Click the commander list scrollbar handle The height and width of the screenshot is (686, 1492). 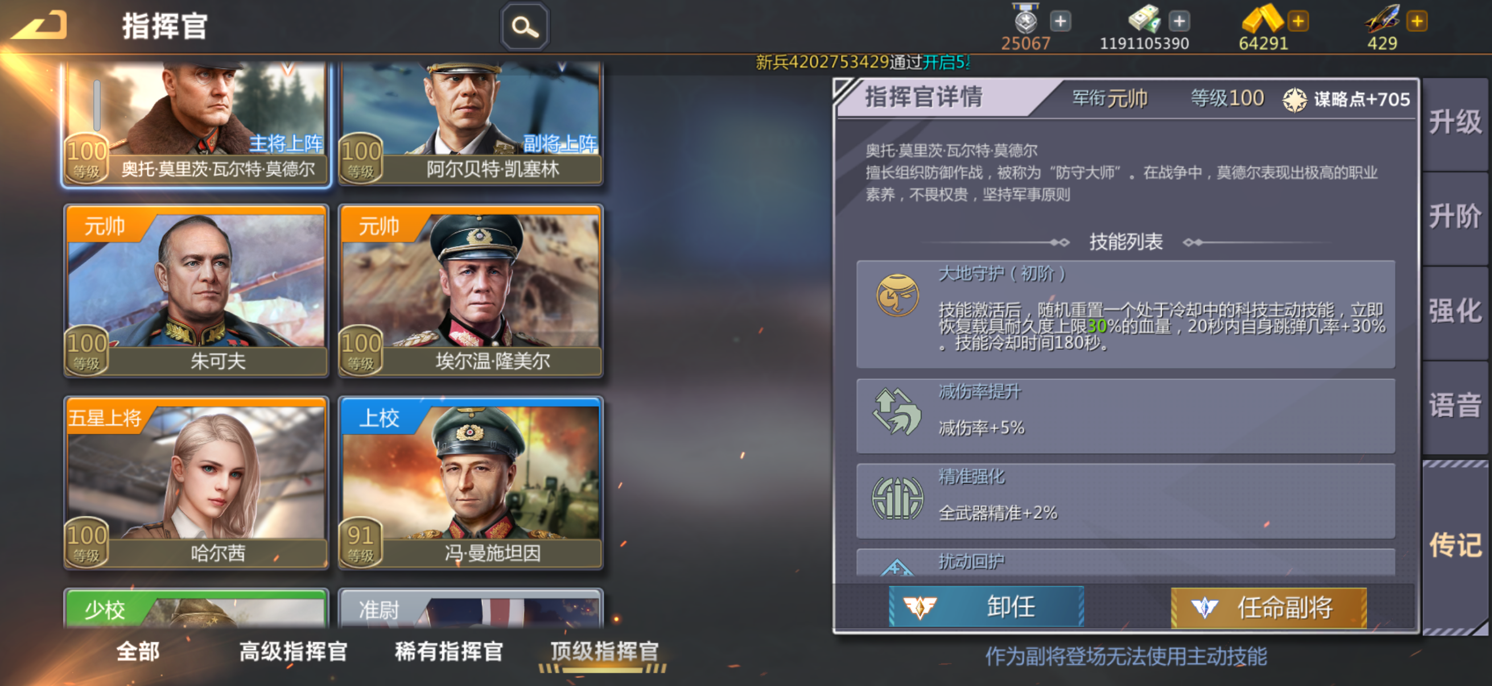coord(97,105)
